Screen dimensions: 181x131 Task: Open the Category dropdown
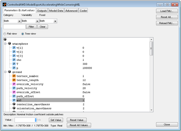pyautogui.click(x=12, y=21)
